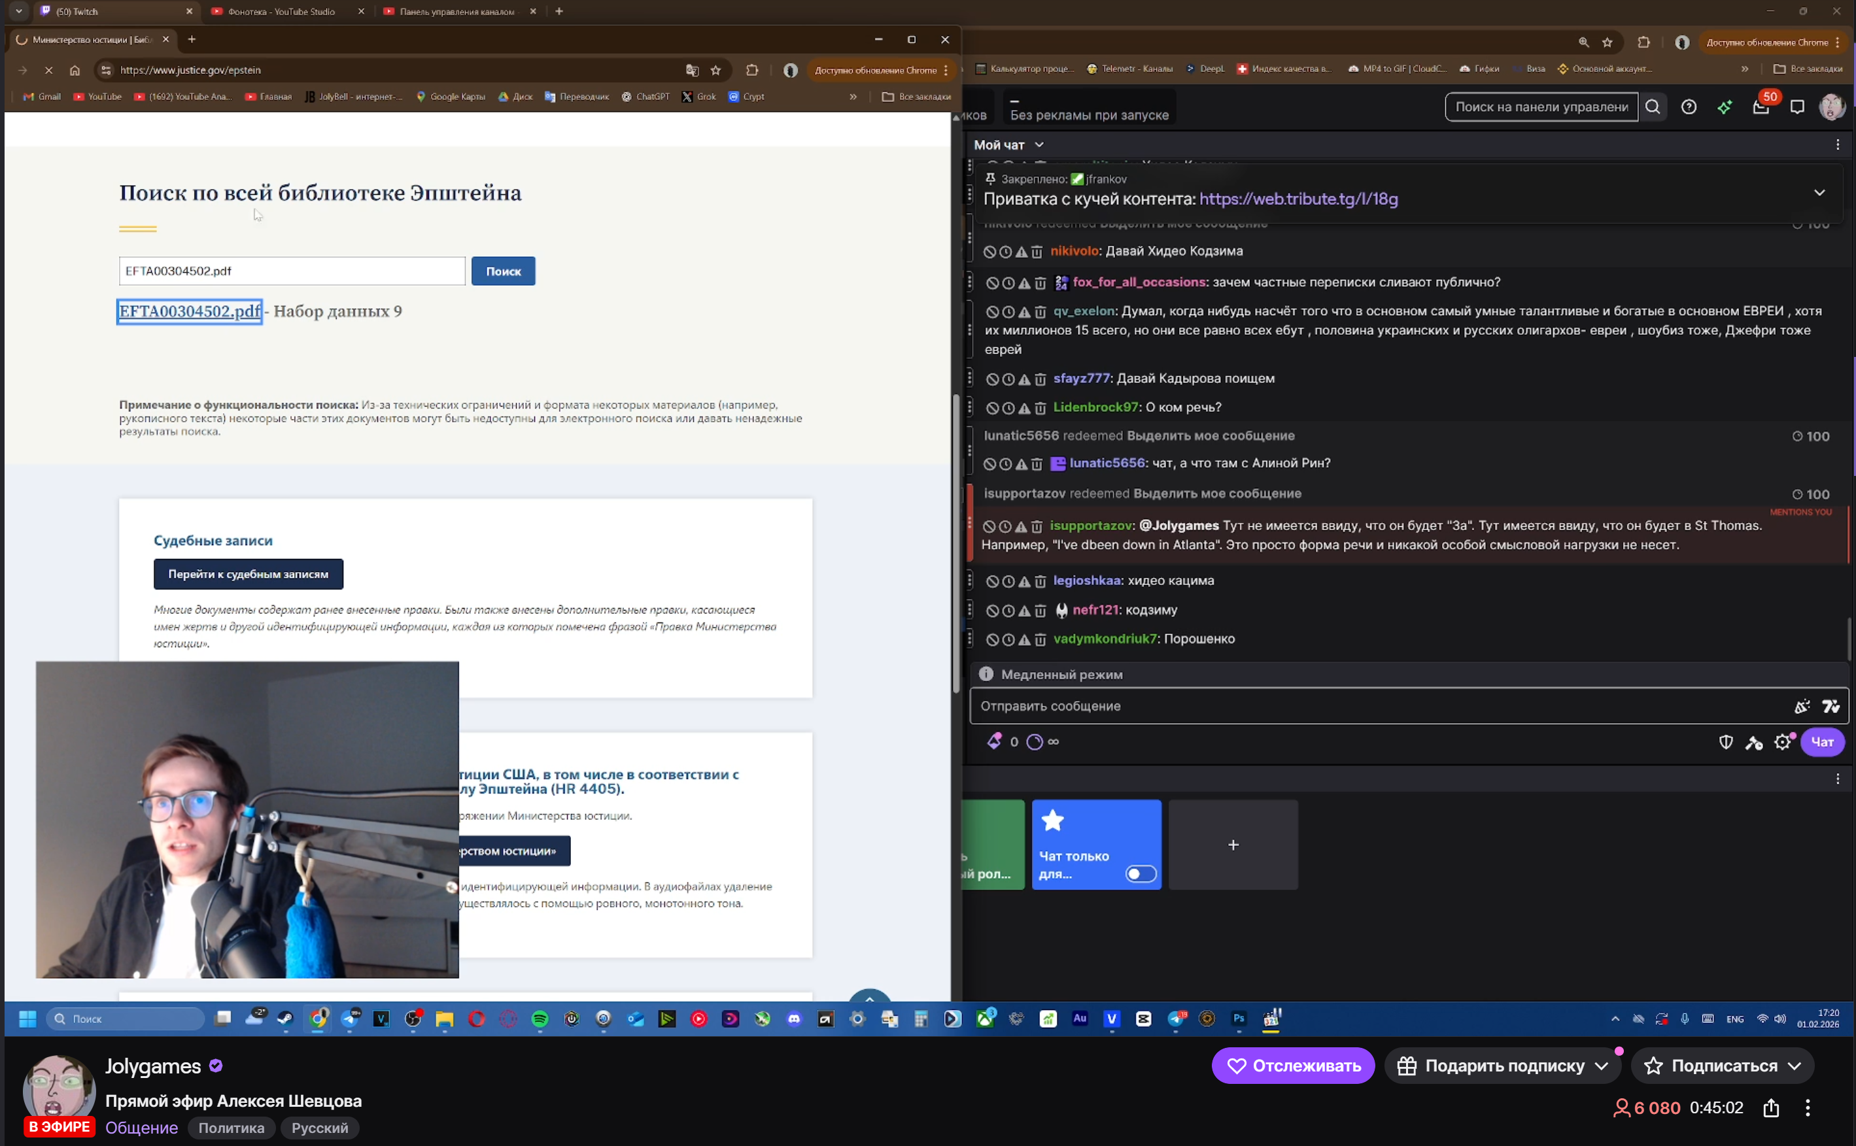Open the 'Подписаться' dropdown arrow

(x=1795, y=1066)
